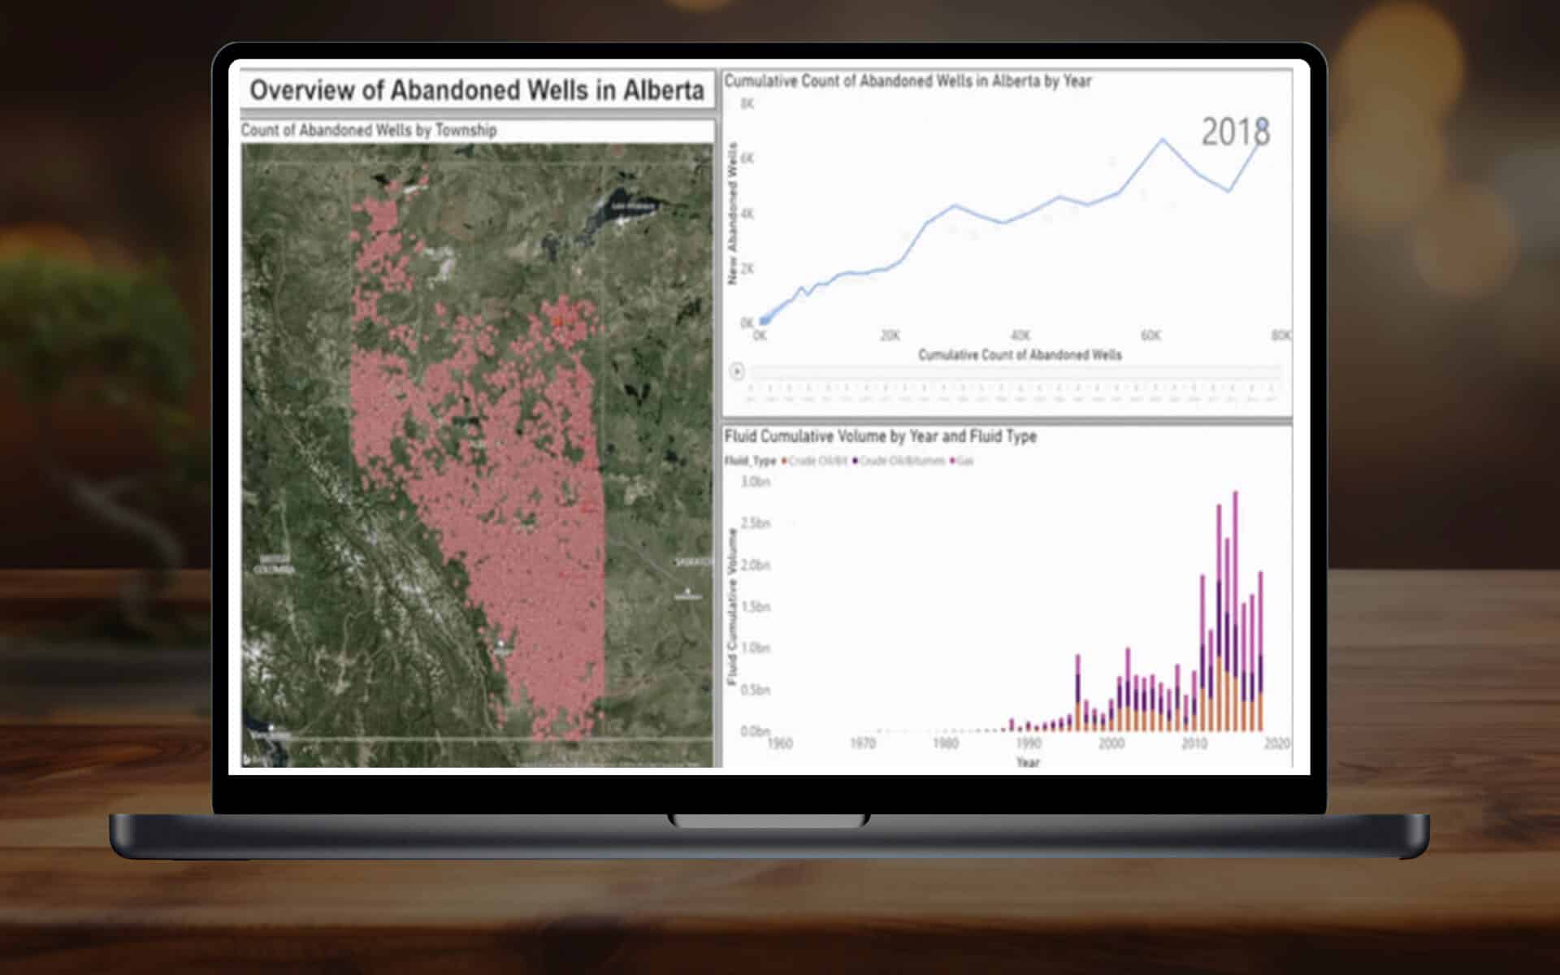
Task: Click the play axis slider track
Action: click(1016, 372)
